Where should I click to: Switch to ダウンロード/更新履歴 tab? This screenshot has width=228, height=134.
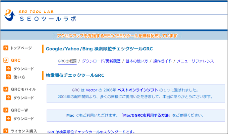[x=101, y=61]
